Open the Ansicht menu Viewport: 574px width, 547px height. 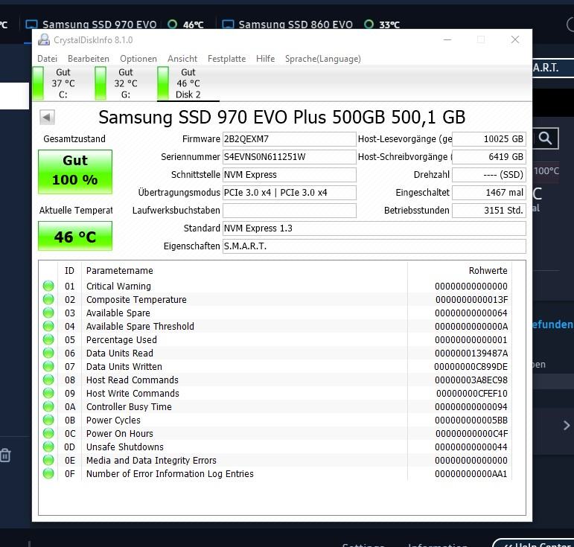[182, 59]
